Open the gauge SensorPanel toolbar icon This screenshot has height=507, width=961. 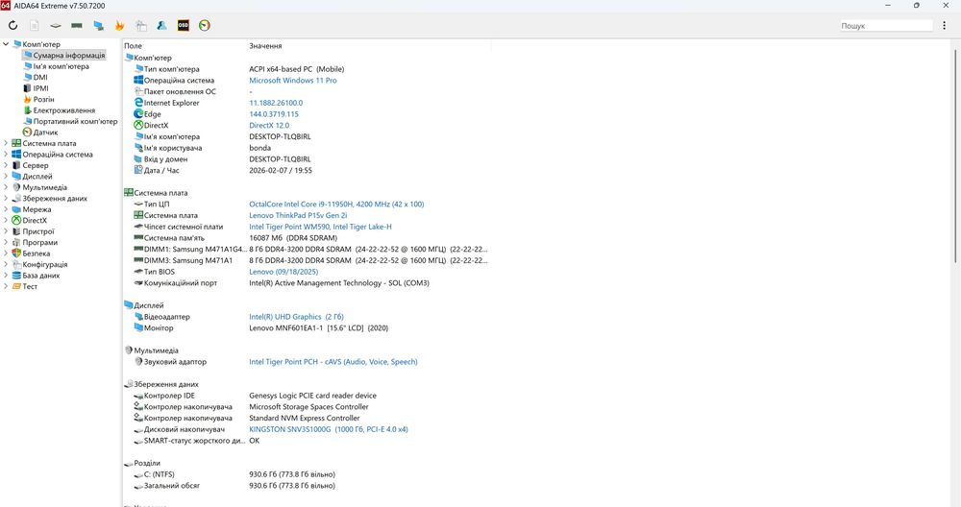click(205, 26)
